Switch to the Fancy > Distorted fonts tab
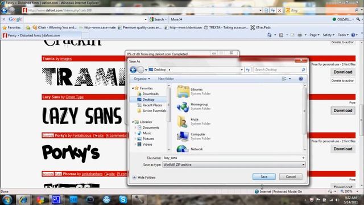The height and width of the screenshot is (205, 364). (x=42, y=35)
